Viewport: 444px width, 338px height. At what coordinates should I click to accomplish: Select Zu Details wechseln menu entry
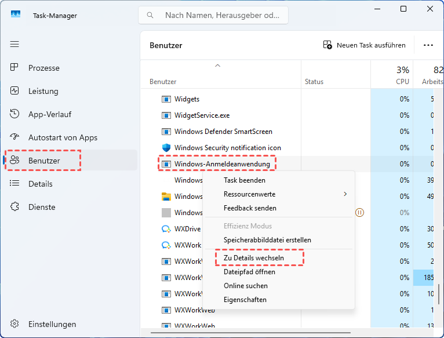(254, 257)
